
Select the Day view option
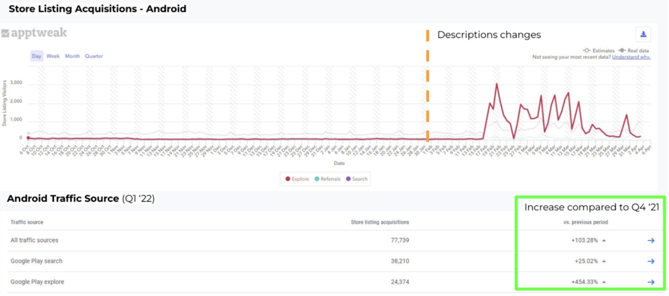(x=37, y=56)
